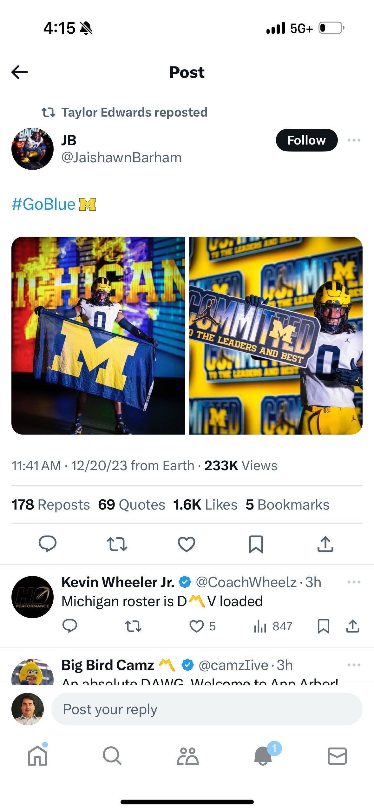Open the Search tab
This screenshot has width=374, height=812.
tap(112, 756)
